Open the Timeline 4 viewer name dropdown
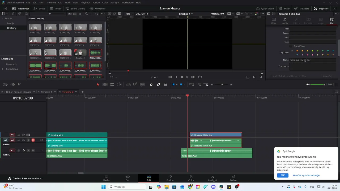The width and height of the screenshot is (340, 191). (x=186, y=14)
